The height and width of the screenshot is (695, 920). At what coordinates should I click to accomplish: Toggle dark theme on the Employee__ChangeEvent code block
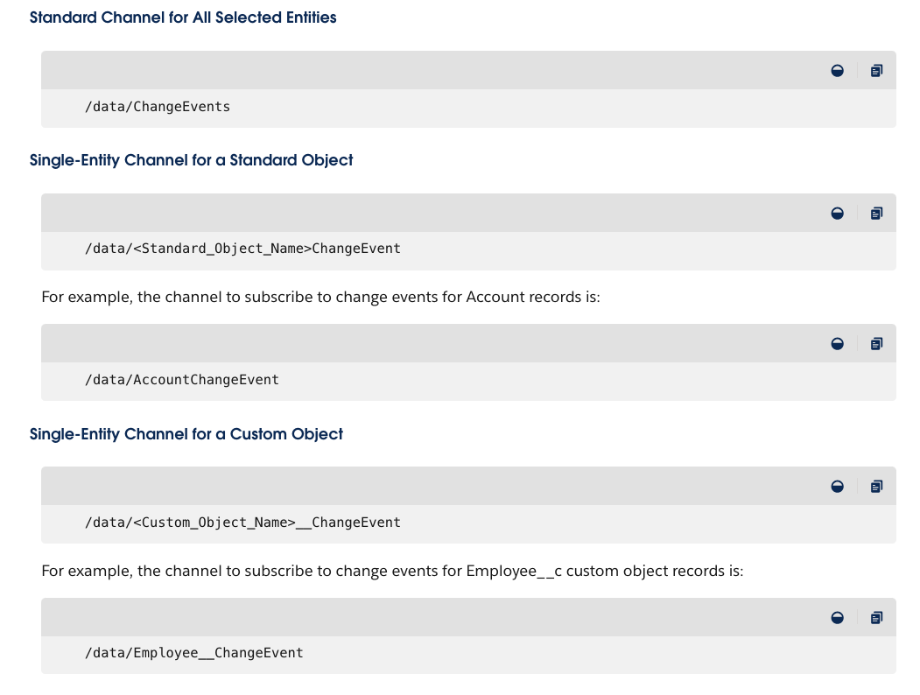837,617
